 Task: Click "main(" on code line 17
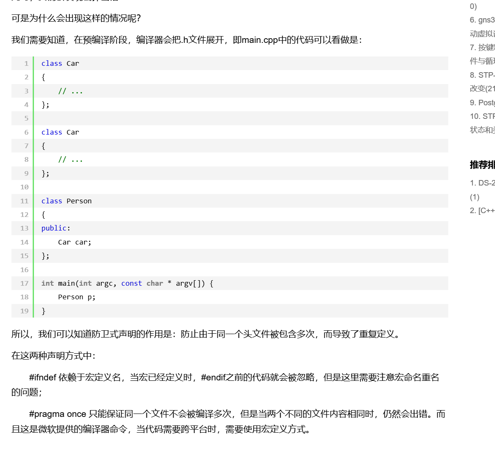(x=68, y=284)
